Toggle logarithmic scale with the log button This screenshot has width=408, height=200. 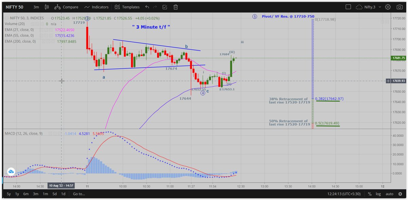[x=378, y=194]
